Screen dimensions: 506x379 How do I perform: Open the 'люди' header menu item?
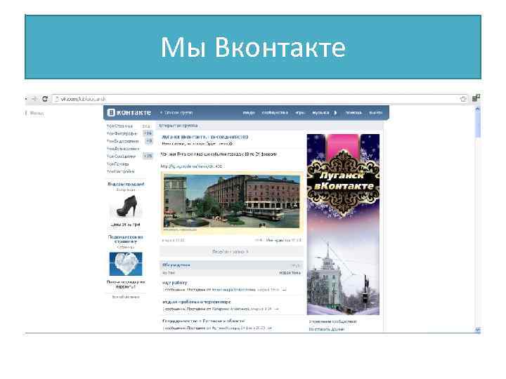pyautogui.click(x=249, y=113)
